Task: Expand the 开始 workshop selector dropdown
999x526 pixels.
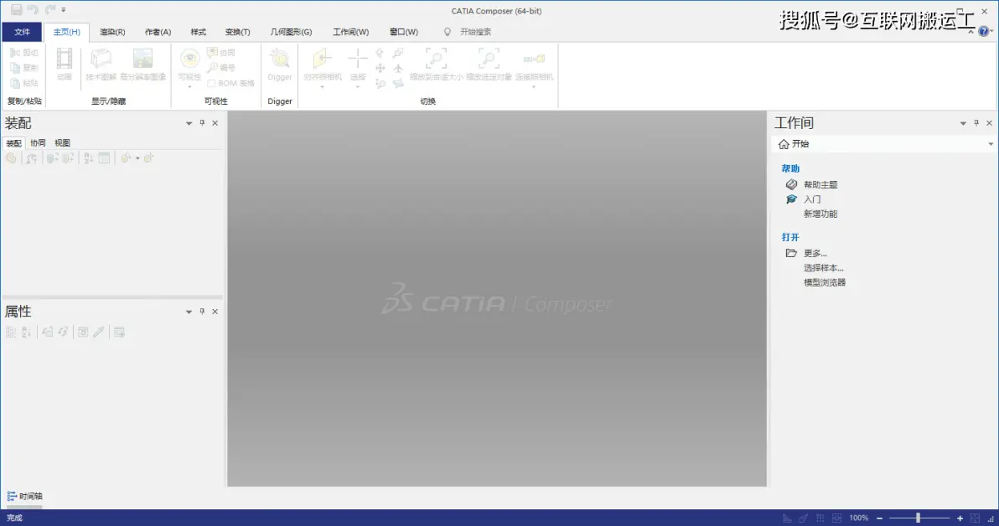Action: [991, 145]
